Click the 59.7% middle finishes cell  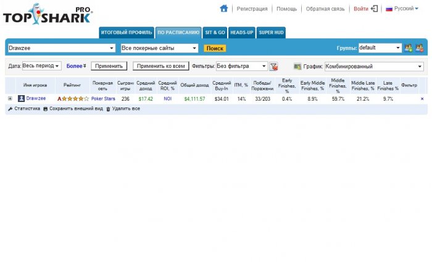[338, 99]
